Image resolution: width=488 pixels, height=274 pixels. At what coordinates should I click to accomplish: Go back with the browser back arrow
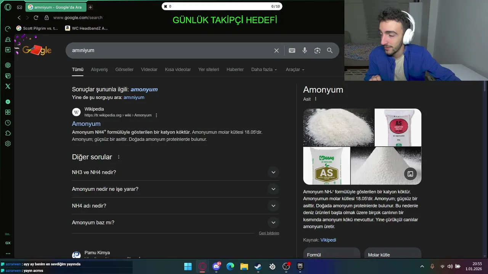click(19, 18)
